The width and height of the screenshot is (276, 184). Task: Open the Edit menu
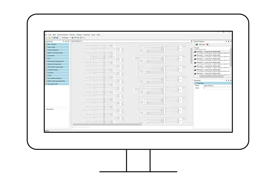click(50, 35)
